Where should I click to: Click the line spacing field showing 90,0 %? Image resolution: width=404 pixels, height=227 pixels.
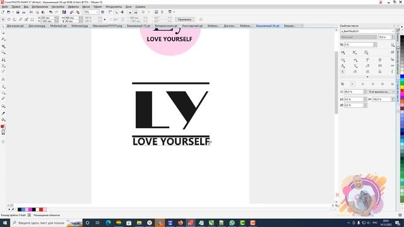coord(353,91)
